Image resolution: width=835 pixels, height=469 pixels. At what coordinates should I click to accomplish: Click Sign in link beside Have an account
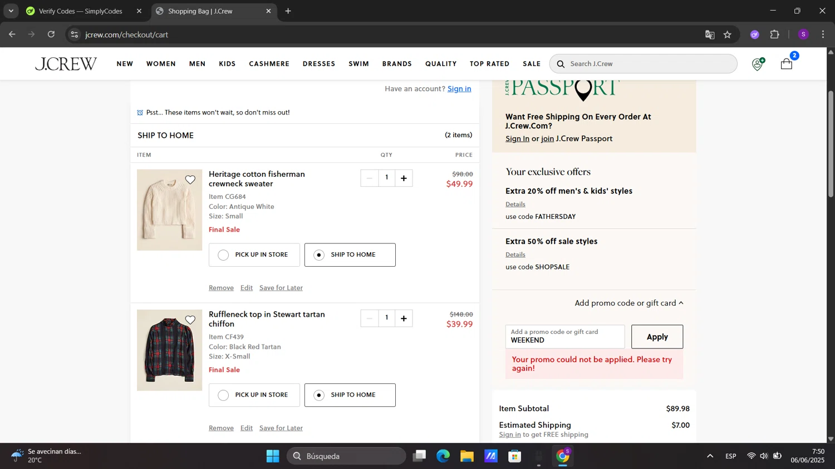[x=459, y=89]
